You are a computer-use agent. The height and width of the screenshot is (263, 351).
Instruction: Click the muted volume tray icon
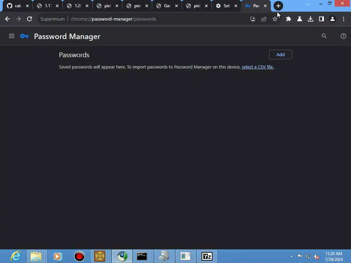(x=316, y=256)
